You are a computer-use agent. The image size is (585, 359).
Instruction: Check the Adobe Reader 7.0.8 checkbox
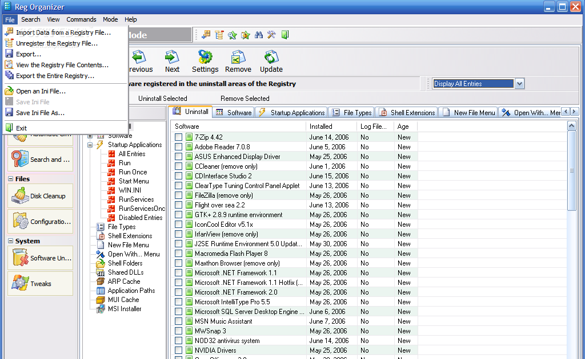179,147
